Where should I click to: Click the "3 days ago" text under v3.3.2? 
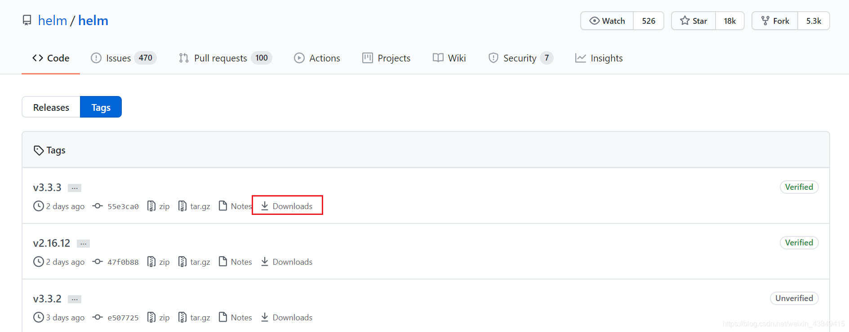65,318
